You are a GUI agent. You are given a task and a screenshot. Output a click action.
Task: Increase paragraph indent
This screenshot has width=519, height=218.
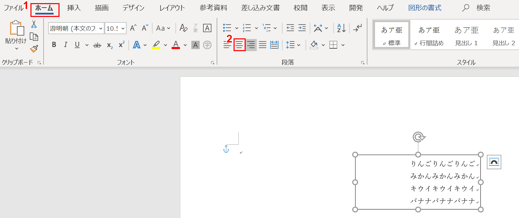(x=302, y=28)
